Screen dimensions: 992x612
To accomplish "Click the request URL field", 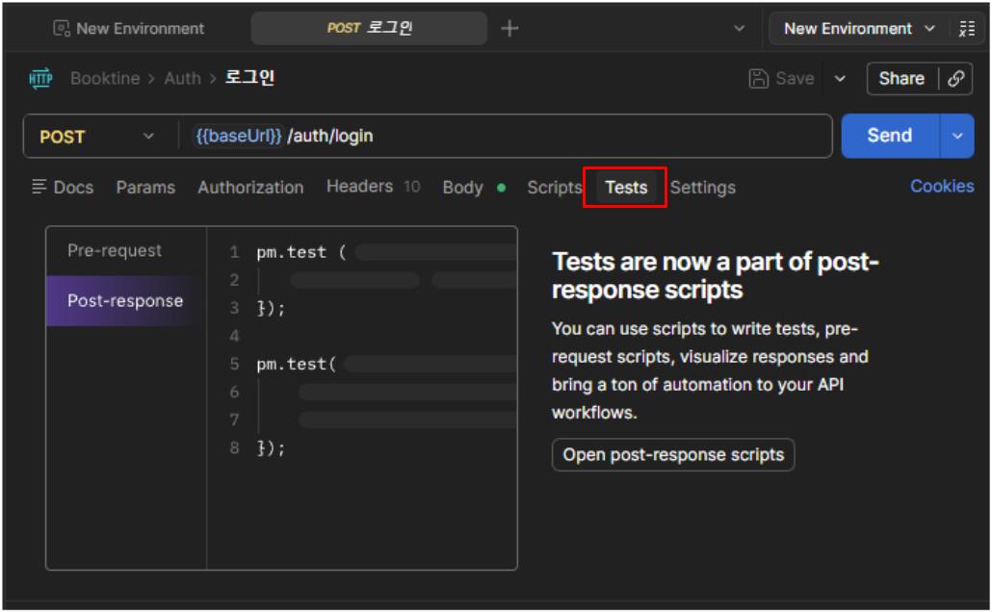I will (x=505, y=136).
